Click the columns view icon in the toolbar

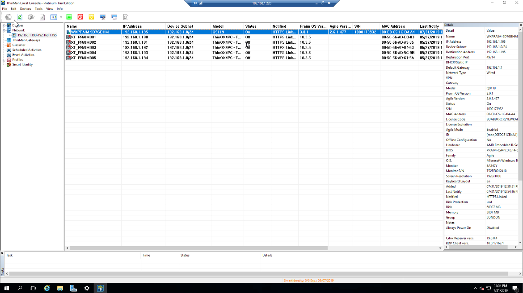point(54,17)
